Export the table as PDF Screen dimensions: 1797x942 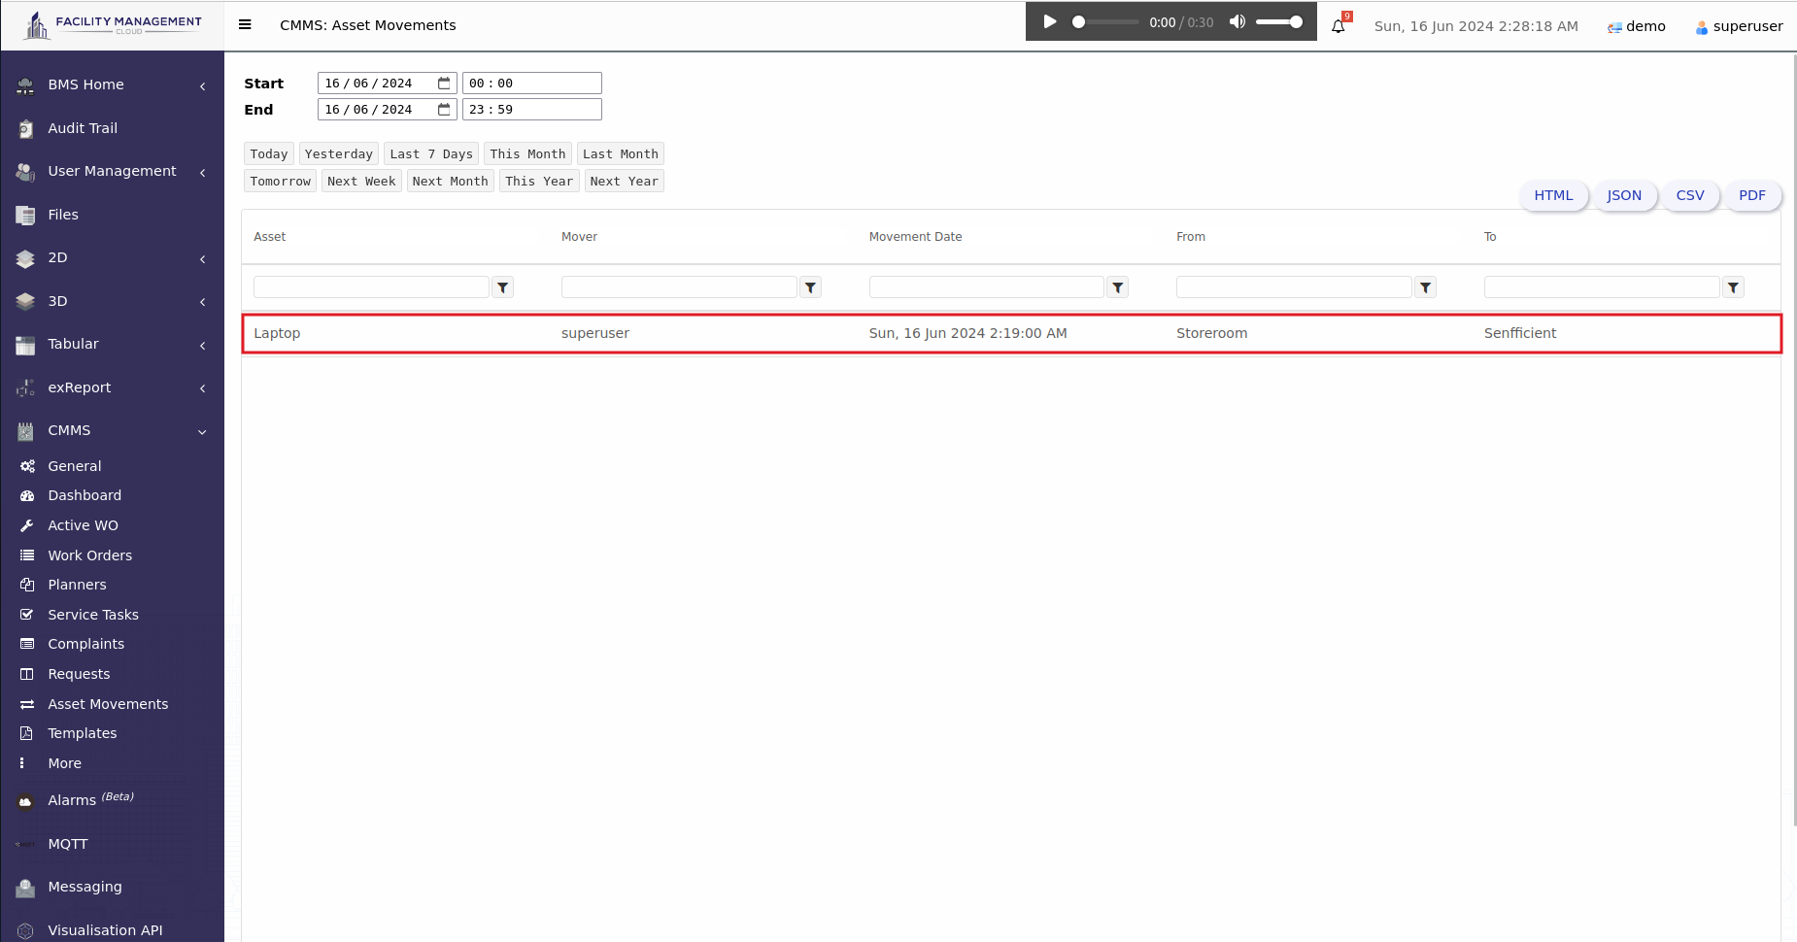click(x=1752, y=195)
